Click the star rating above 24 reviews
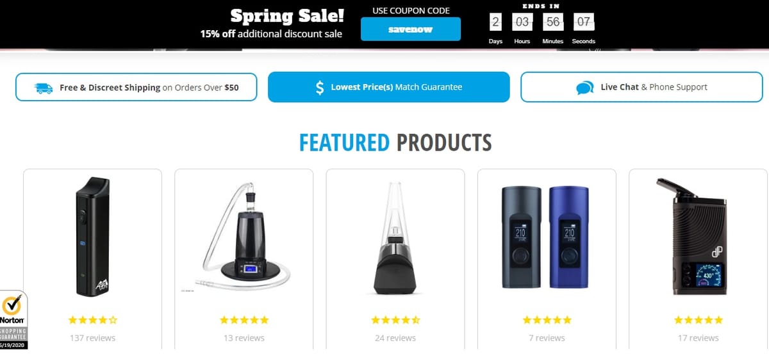This screenshot has width=769, height=354. click(395, 319)
